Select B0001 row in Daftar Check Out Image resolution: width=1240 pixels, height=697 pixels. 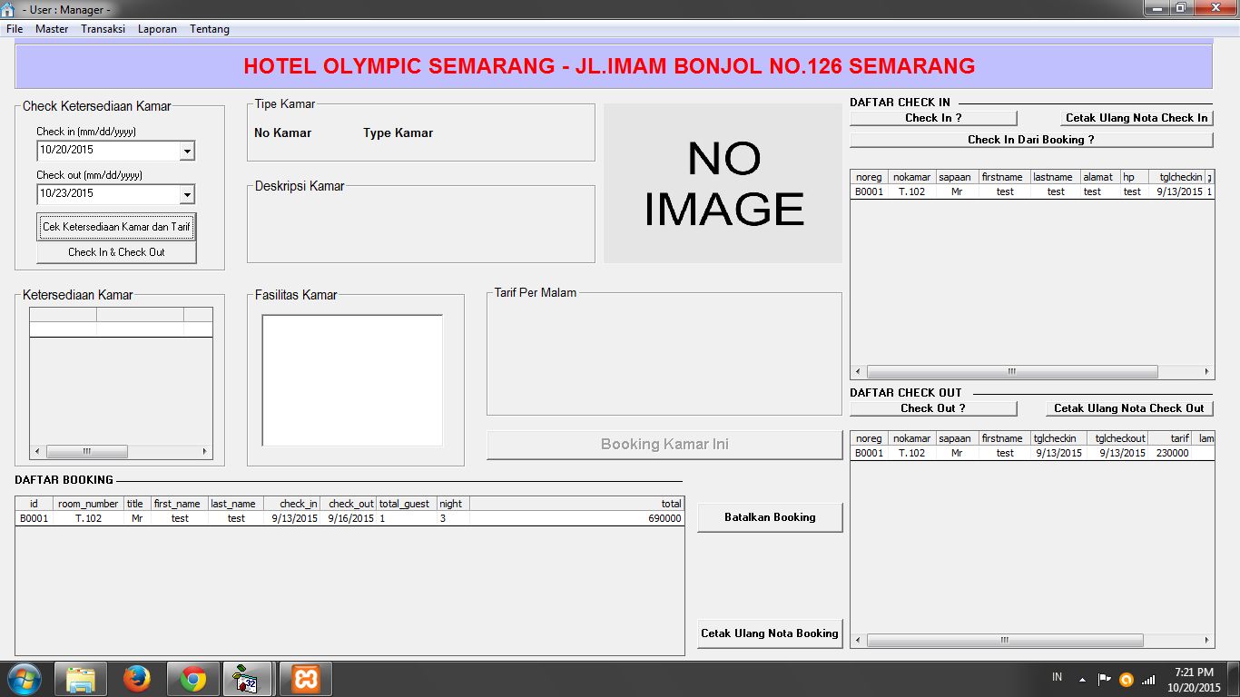click(x=1032, y=453)
